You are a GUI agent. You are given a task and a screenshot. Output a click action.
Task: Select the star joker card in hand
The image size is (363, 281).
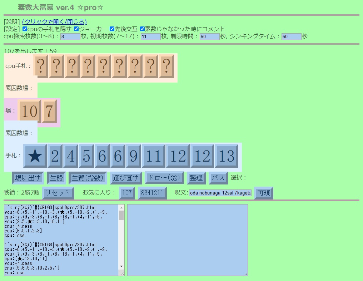point(35,156)
